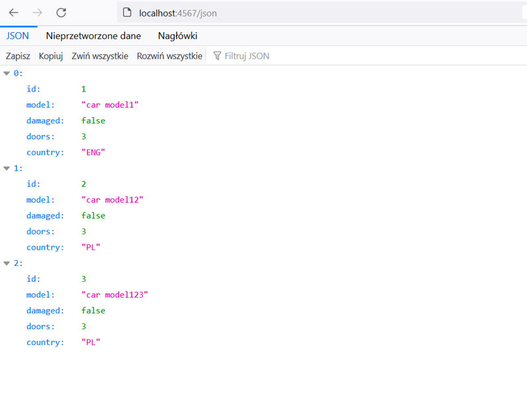Select the "car model1" value
The width and height of the screenshot is (527, 401).
(x=110, y=105)
